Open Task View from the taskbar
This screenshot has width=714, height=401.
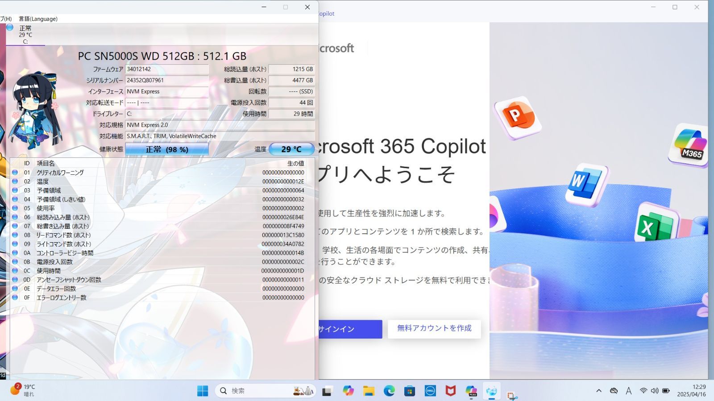coord(328,391)
